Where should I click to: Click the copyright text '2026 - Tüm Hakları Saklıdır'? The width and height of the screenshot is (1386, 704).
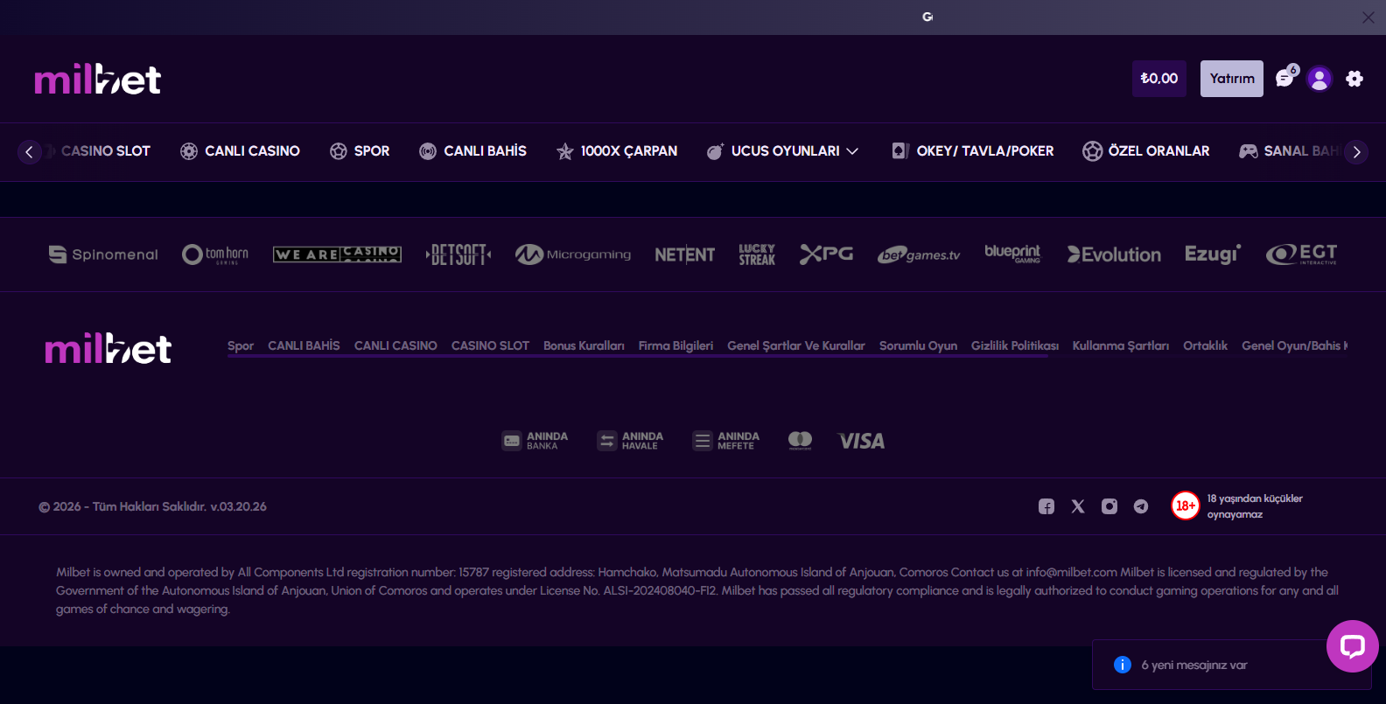(152, 506)
